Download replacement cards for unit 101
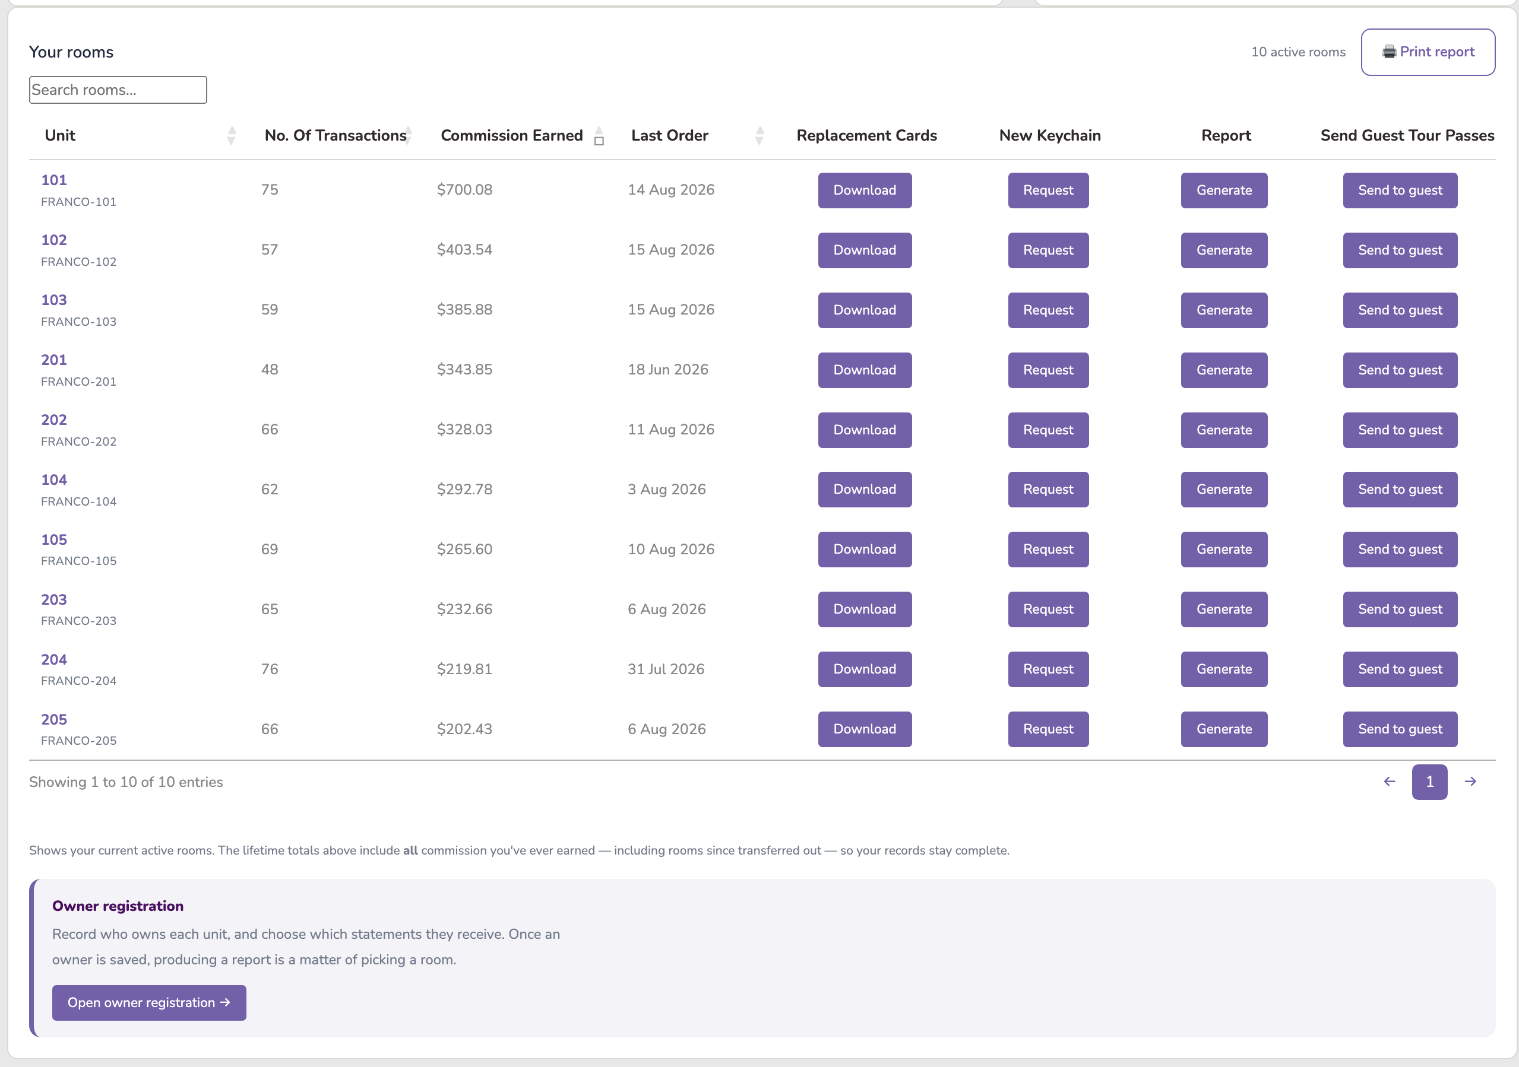The width and height of the screenshot is (1519, 1067). click(x=865, y=190)
